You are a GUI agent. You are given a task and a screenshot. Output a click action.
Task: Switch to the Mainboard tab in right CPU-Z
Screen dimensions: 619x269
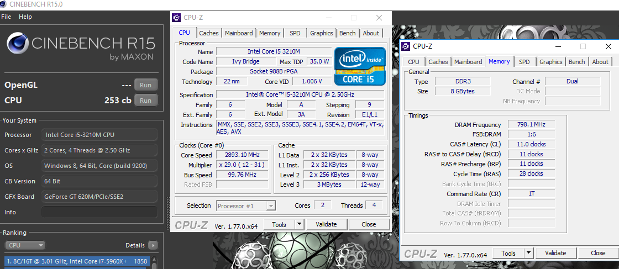468,62
